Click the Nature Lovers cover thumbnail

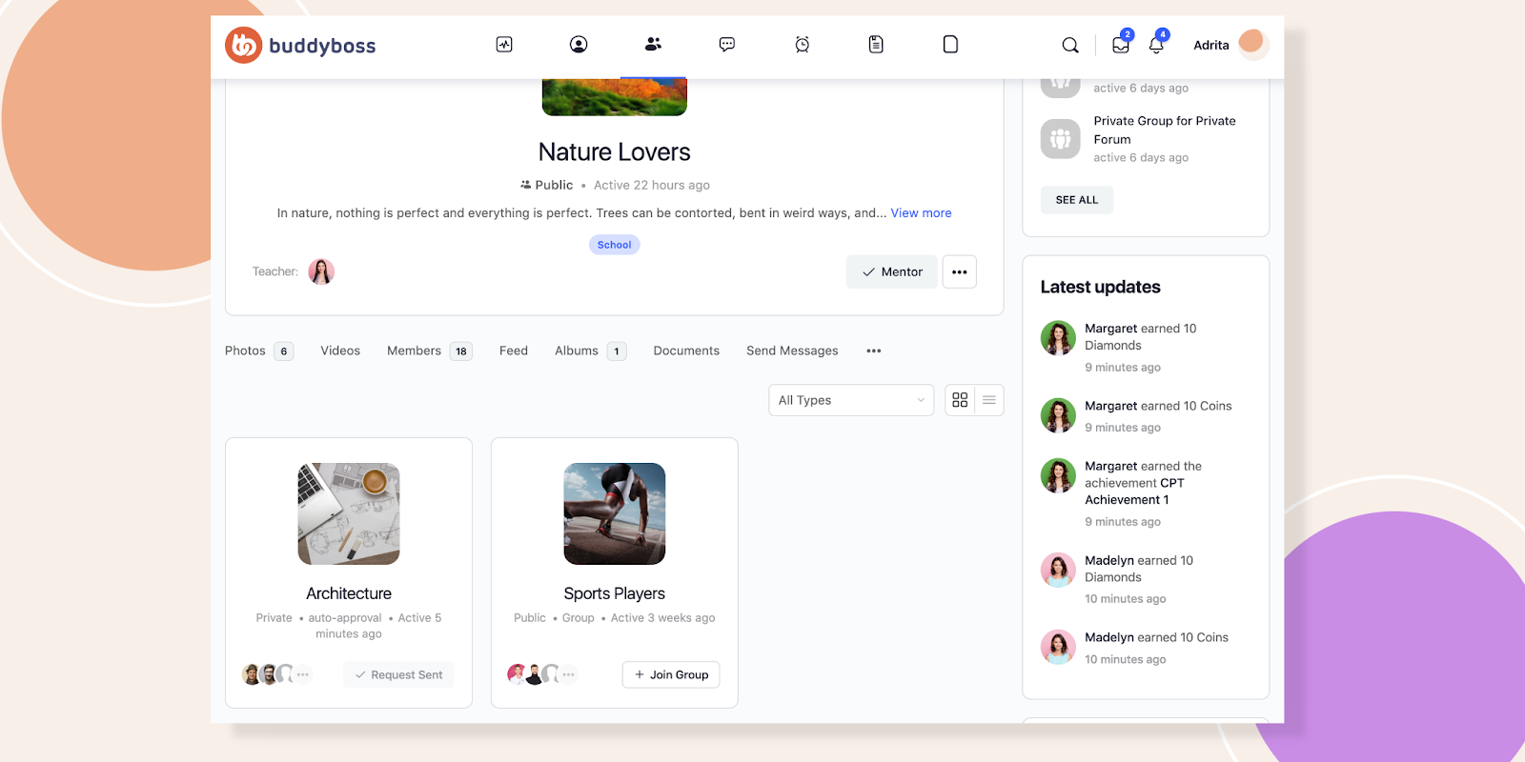pos(615,96)
